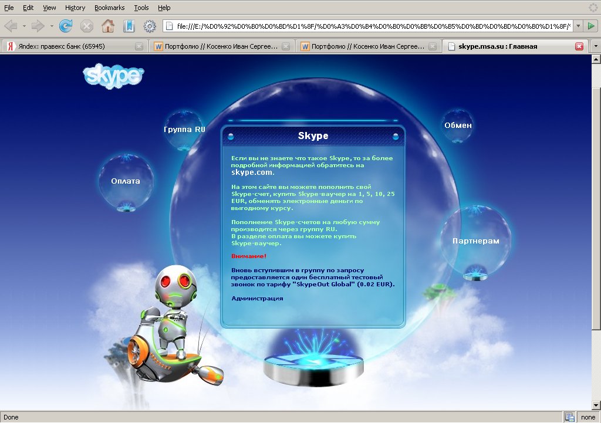This screenshot has height=423, width=601.
Task: Switch to the first Портфолио Косенко tab
Action: (221, 46)
